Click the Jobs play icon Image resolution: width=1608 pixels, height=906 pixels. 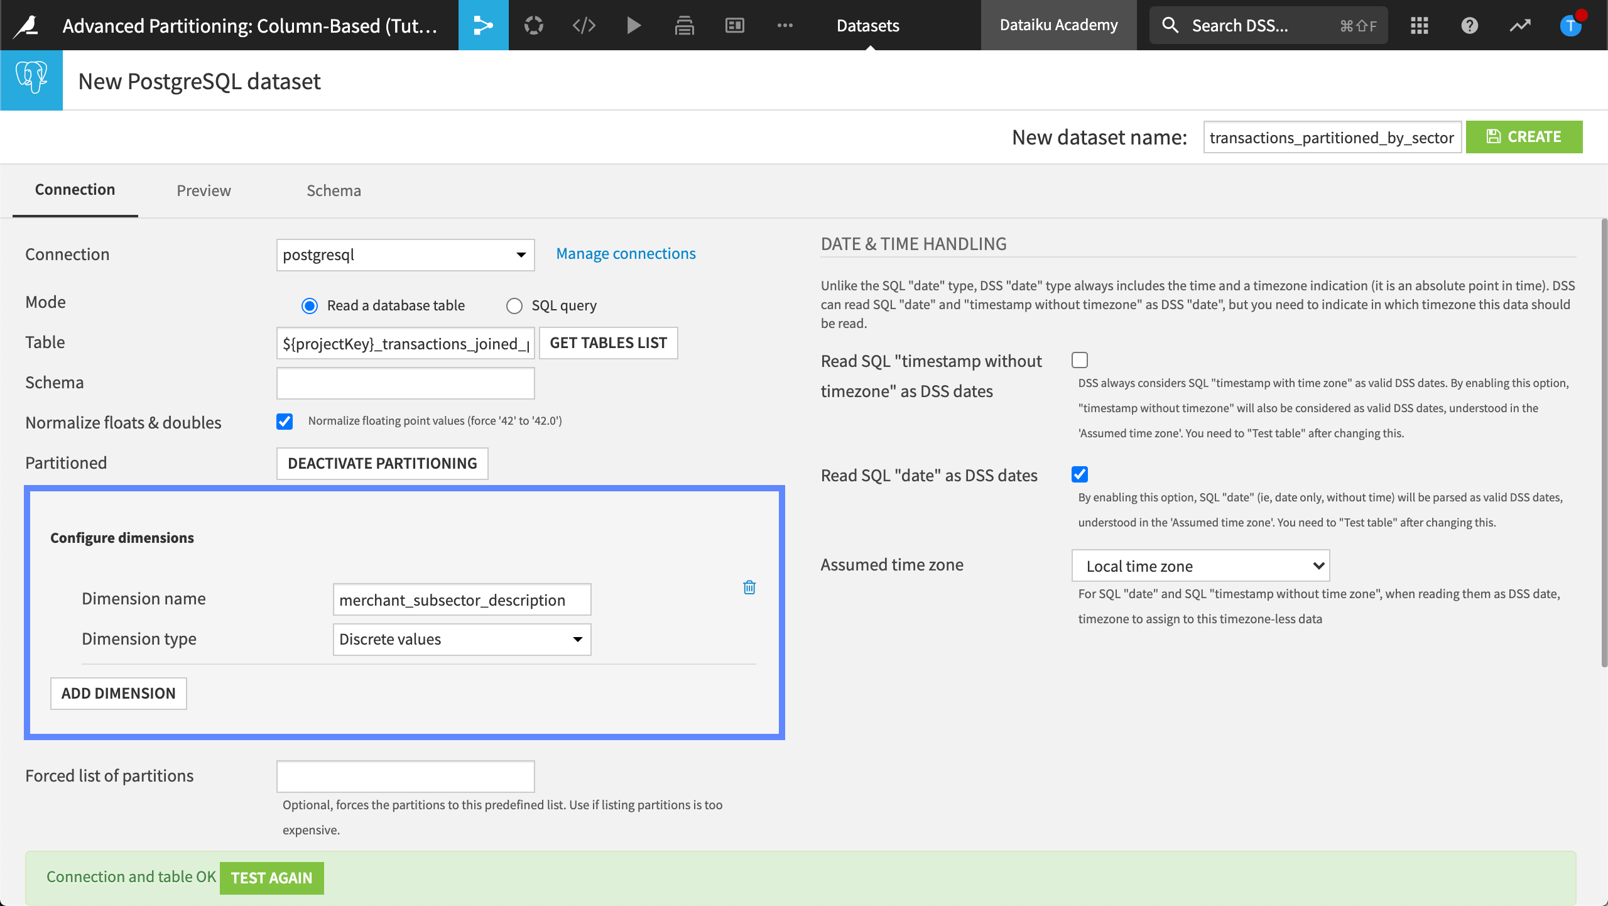(x=634, y=25)
